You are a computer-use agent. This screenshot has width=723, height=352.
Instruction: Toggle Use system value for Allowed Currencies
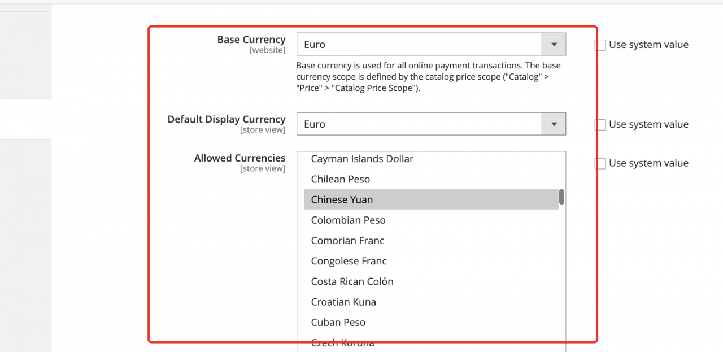[600, 163]
